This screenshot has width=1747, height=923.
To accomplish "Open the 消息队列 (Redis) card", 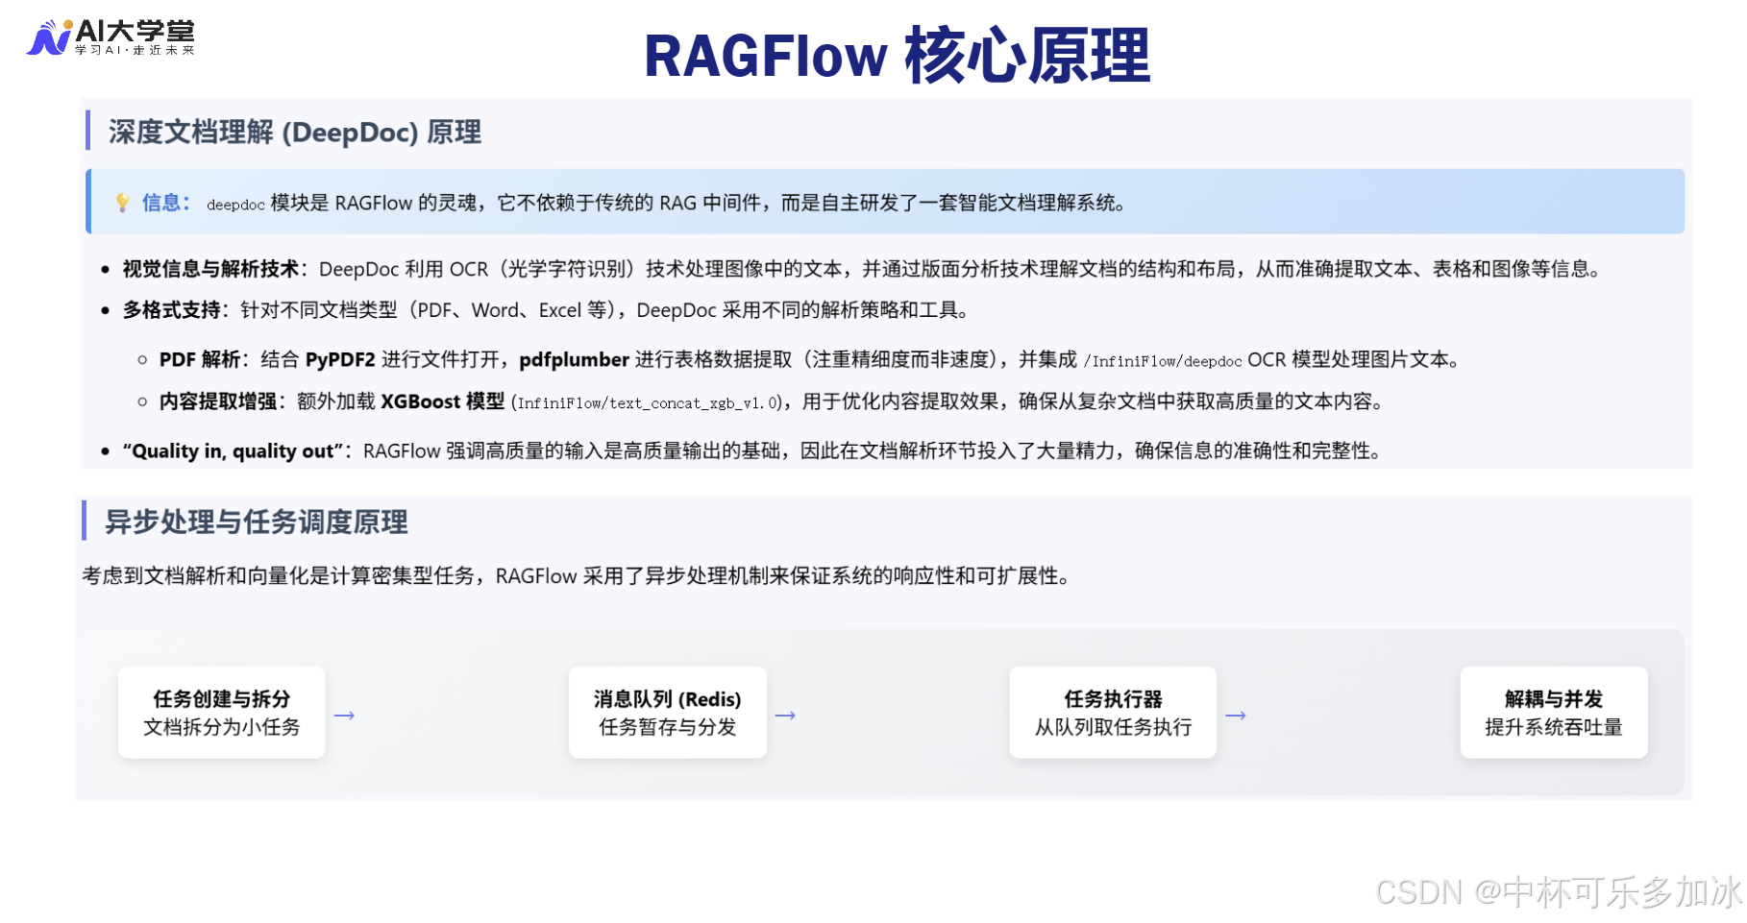I will (x=667, y=713).
